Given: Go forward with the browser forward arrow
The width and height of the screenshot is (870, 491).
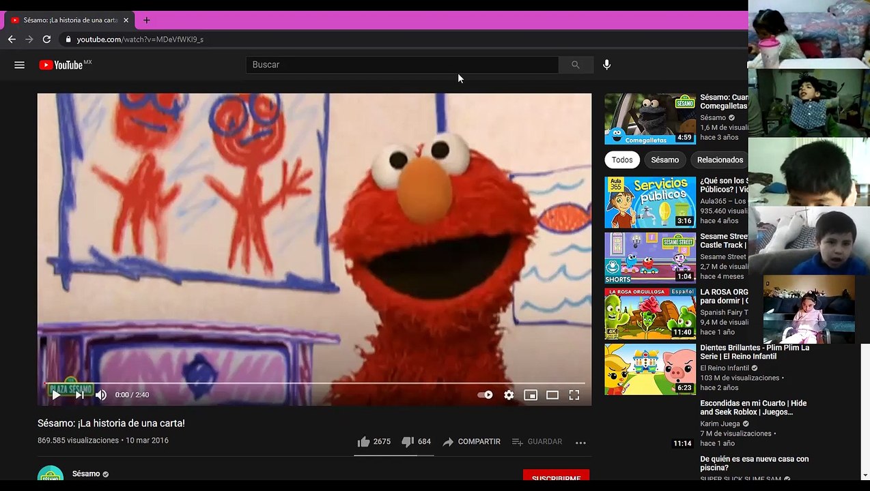Looking at the screenshot, I should tap(29, 40).
